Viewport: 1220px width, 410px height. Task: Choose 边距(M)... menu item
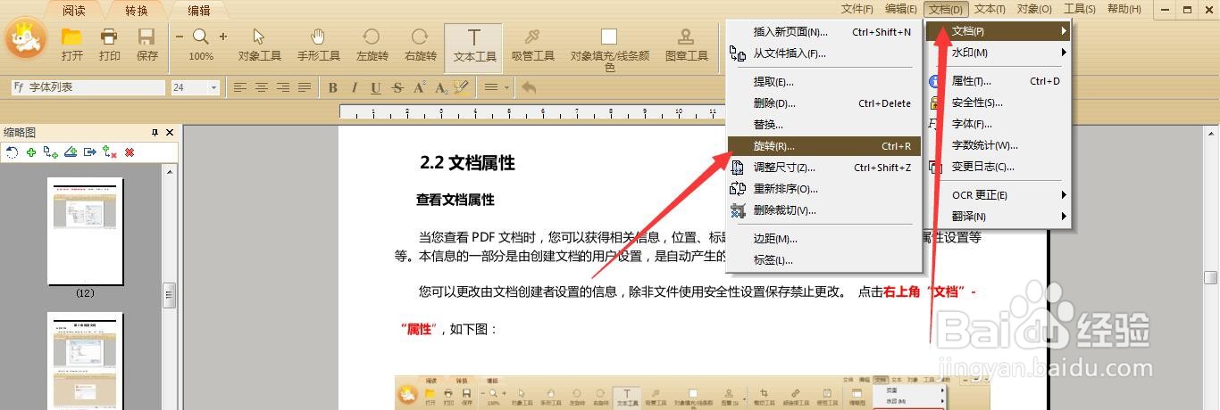pyautogui.click(x=824, y=239)
